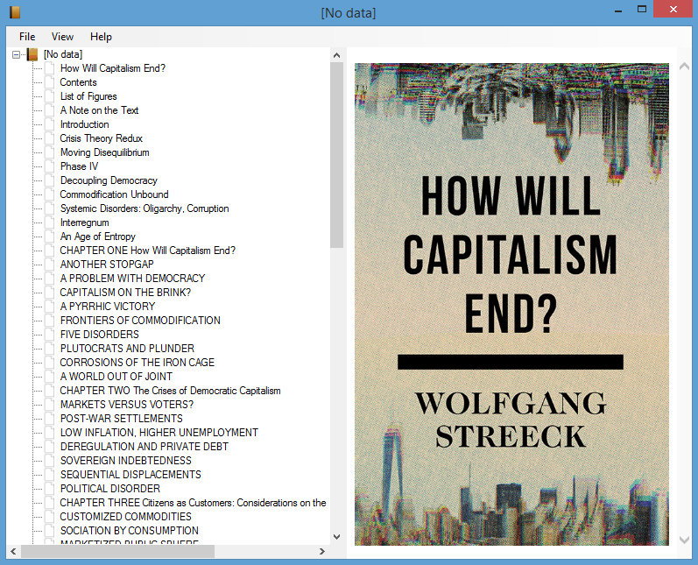Select 'How Will Capitalism End?' first tree entry

point(113,68)
